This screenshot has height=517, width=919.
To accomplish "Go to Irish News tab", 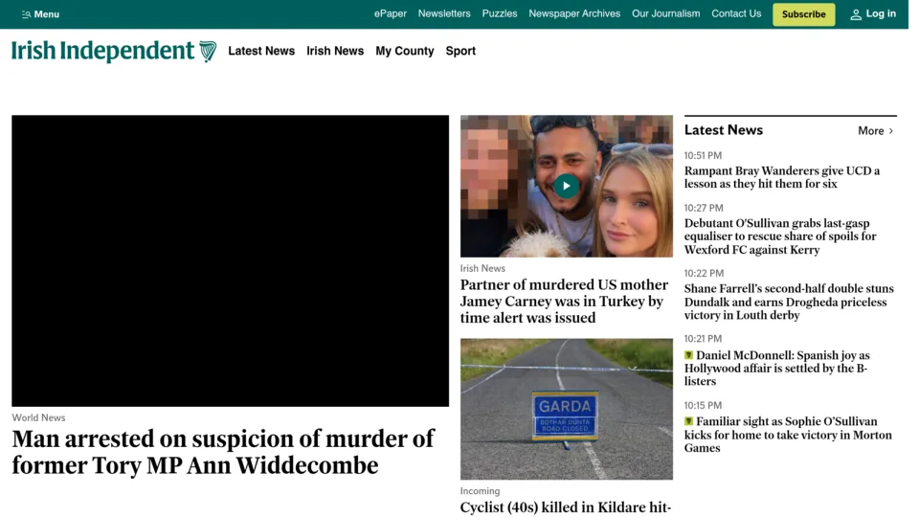I will pyautogui.click(x=335, y=51).
